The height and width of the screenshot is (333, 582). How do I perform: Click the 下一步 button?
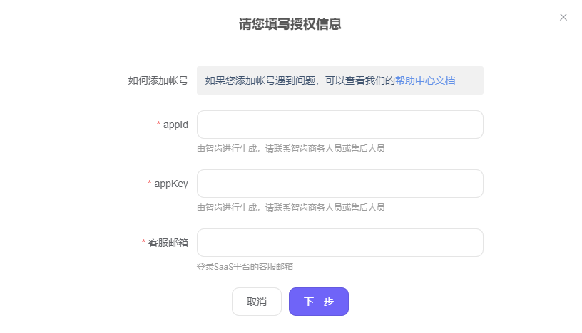click(x=319, y=302)
